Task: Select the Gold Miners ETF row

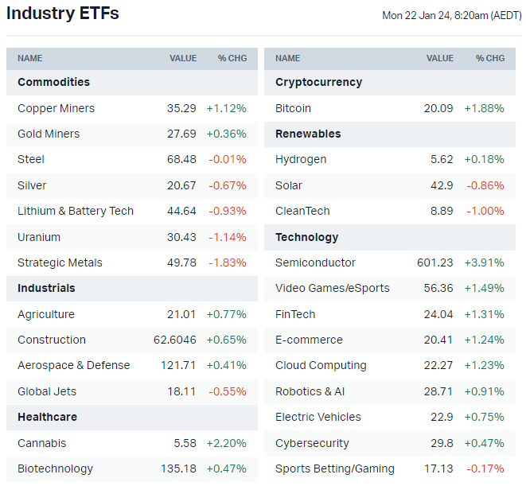Action: point(49,134)
